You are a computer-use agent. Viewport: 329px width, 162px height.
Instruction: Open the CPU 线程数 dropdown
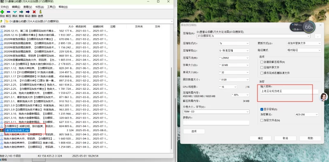(x=228, y=87)
